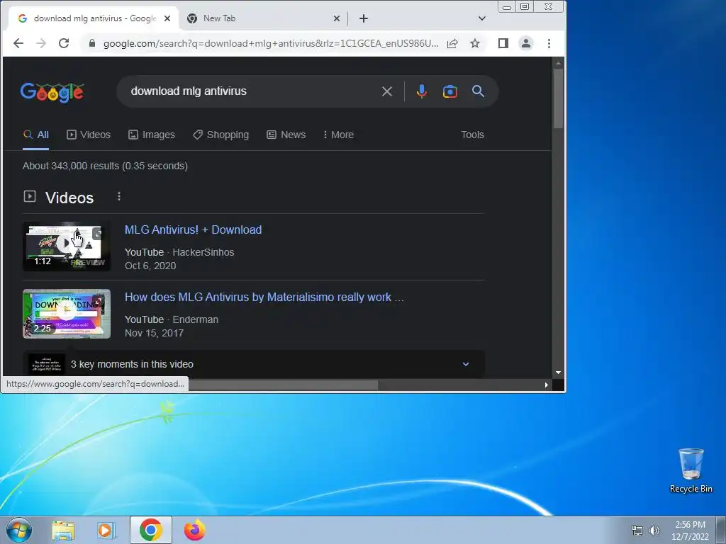This screenshot has width=726, height=544.
Task: Open the volume control in tray
Action: tap(654, 531)
